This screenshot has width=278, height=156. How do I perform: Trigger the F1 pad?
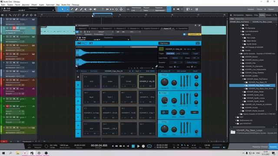[110, 113]
